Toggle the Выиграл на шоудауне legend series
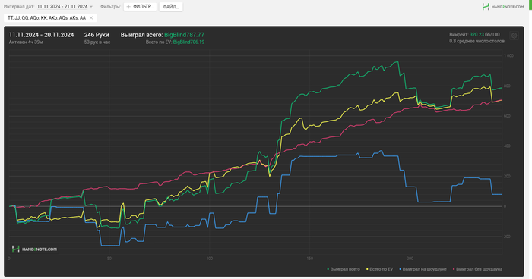Viewport: 532px width, 279px height. click(423, 269)
